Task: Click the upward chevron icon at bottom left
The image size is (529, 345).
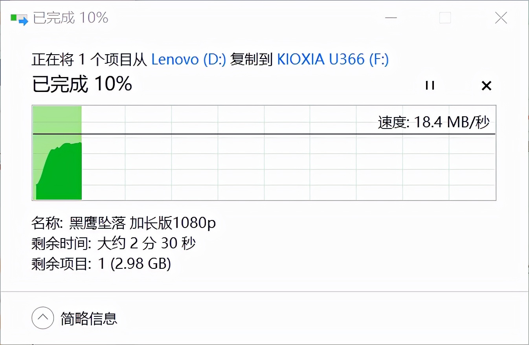Action: click(x=42, y=317)
